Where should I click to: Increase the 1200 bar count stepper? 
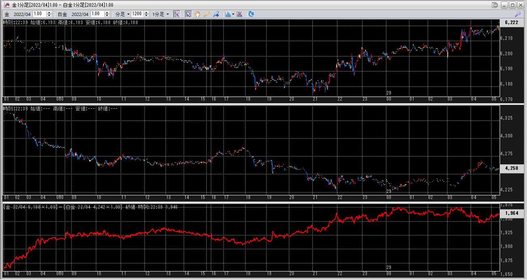pyautogui.click(x=146, y=13)
